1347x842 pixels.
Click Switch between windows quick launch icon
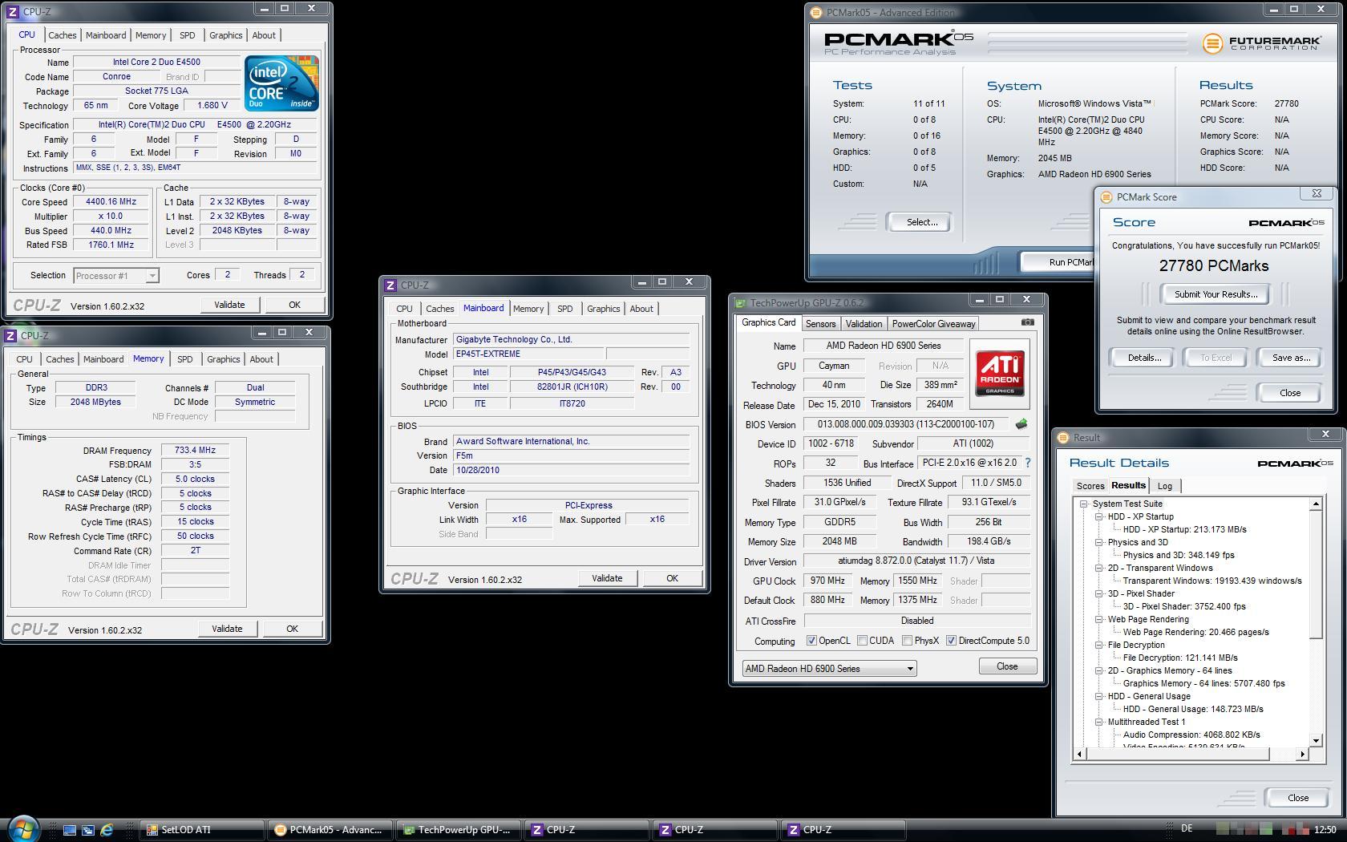(x=88, y=830)
